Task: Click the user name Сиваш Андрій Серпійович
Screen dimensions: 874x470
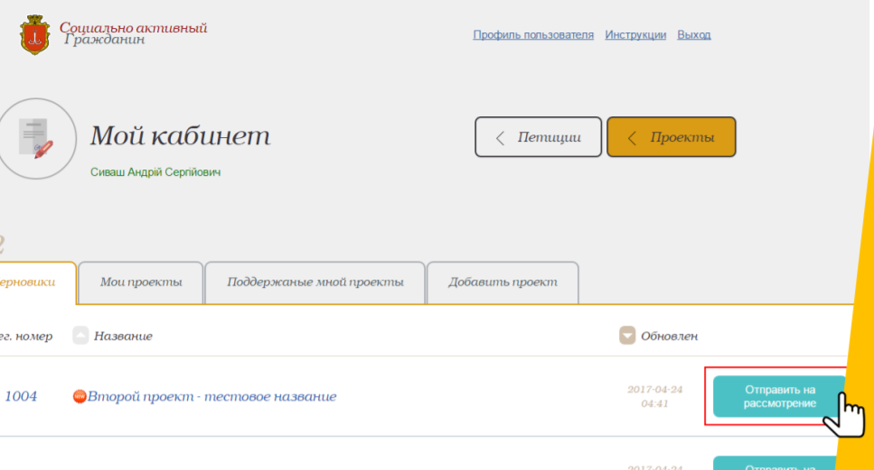Action: coord(155,172)
